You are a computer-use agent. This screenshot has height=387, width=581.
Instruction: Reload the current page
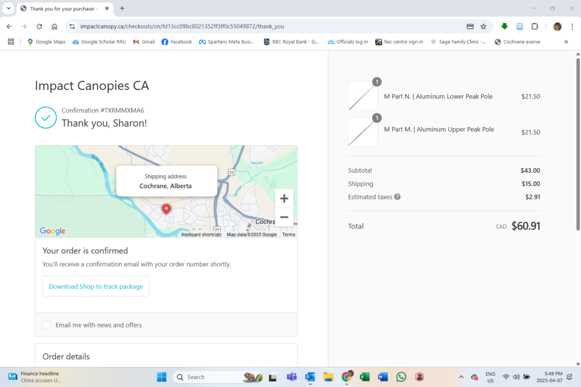[39, 26]
